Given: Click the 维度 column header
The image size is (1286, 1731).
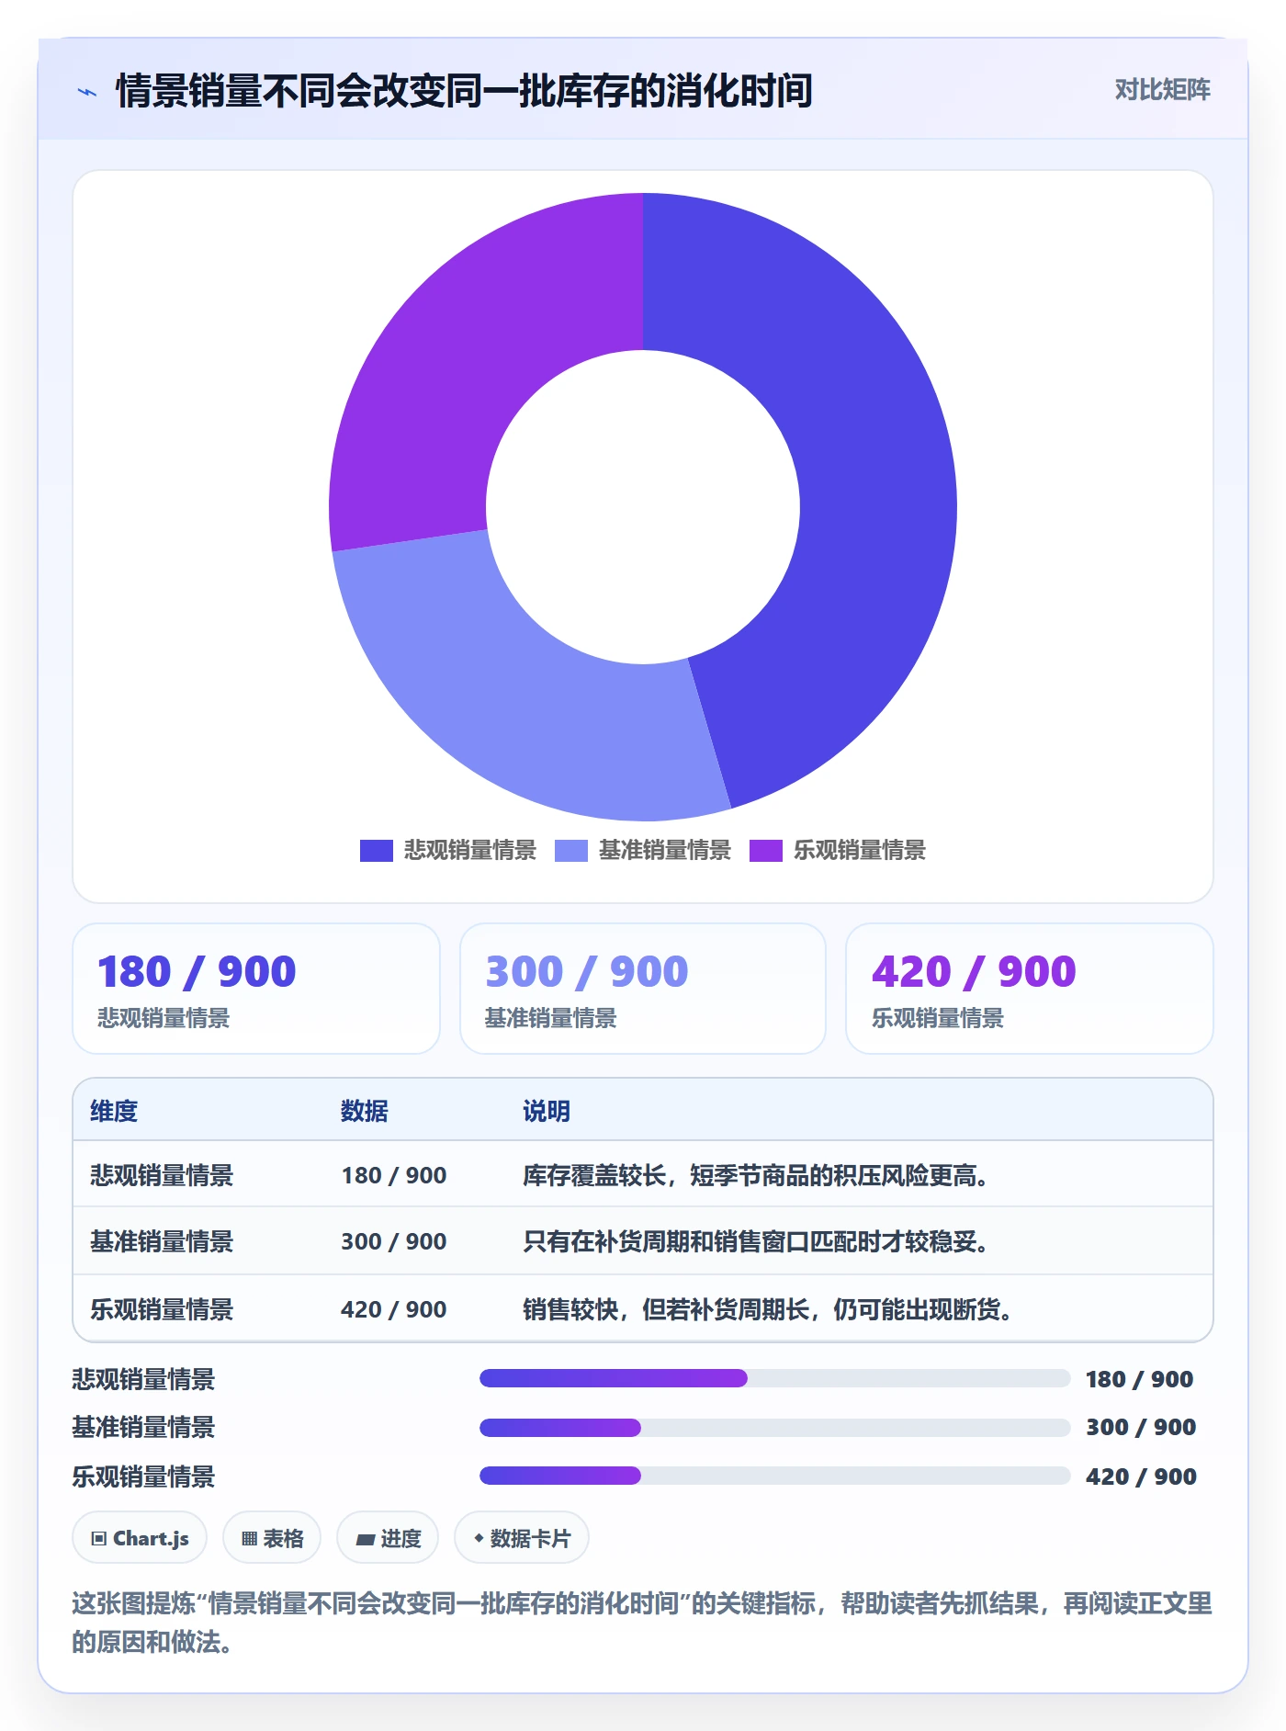Looking at the screenshot, I should point(114,1111).
